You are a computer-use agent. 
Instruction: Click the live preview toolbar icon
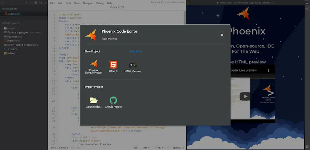pos(307,3)
